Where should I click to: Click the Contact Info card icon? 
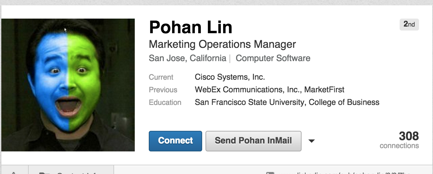(43, 173)
